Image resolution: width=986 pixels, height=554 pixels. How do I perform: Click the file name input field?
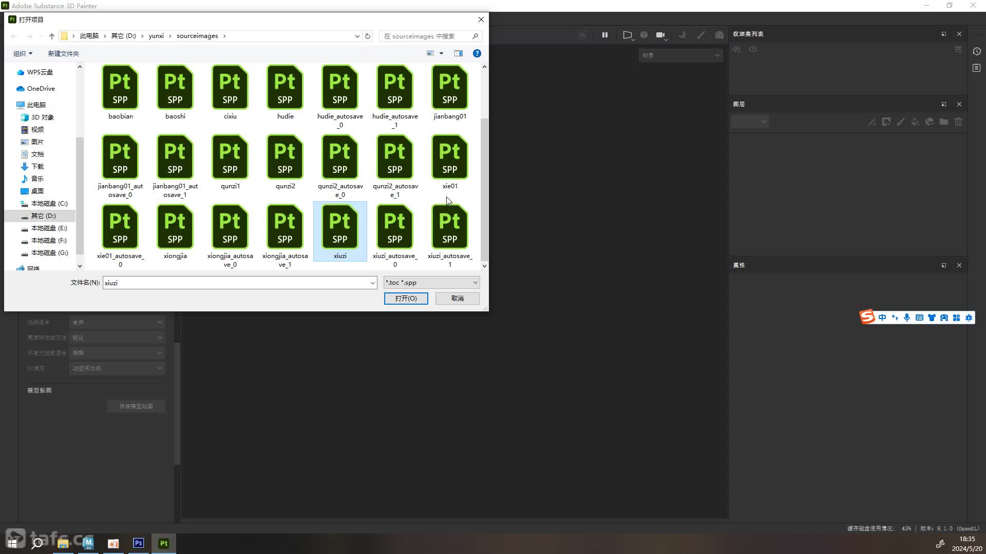click(x=236, y=283)
